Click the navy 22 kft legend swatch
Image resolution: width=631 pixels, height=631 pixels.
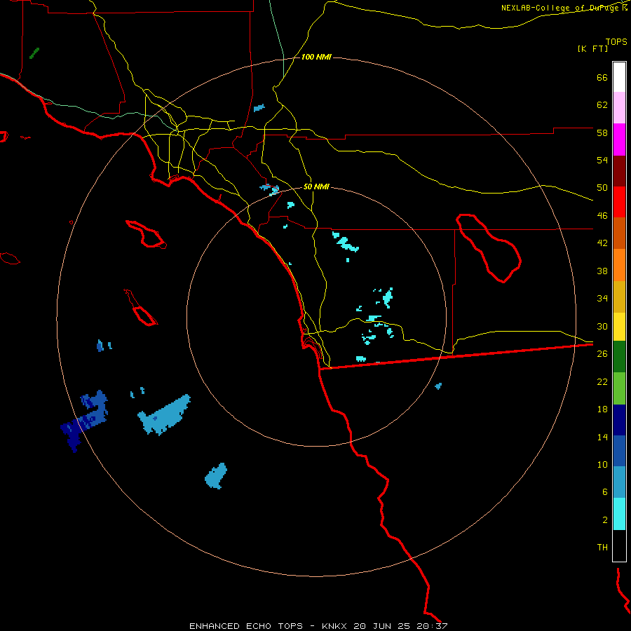(x=619, y=420)
